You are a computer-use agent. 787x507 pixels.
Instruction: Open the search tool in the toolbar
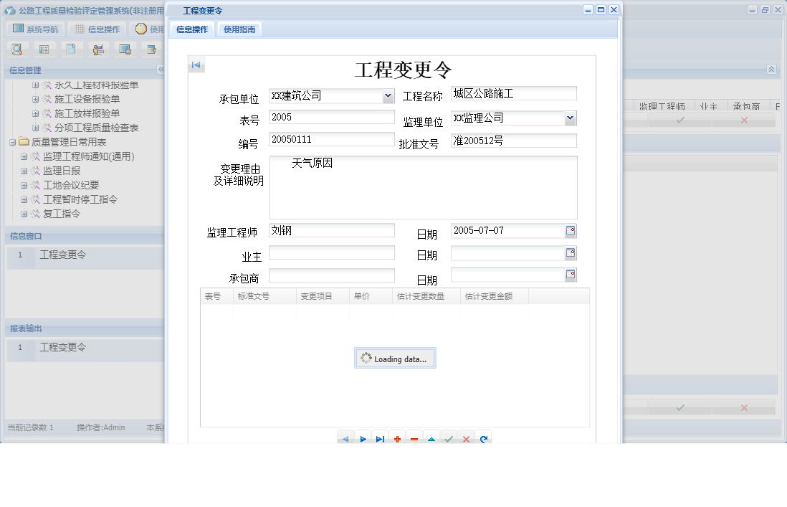[17, 49]
